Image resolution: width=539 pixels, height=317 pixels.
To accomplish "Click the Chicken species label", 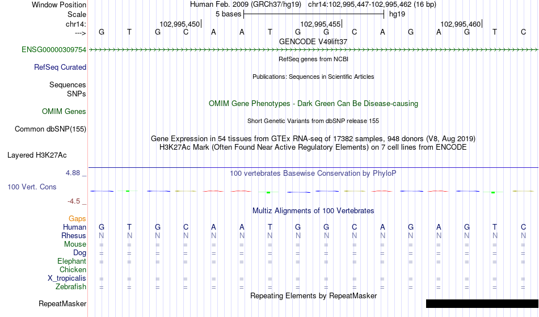I will tap(73, 270).
